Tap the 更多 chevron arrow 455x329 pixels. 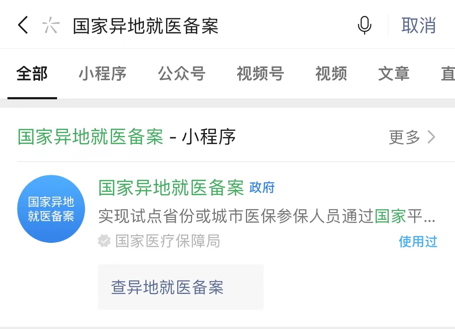coord(431,137)
